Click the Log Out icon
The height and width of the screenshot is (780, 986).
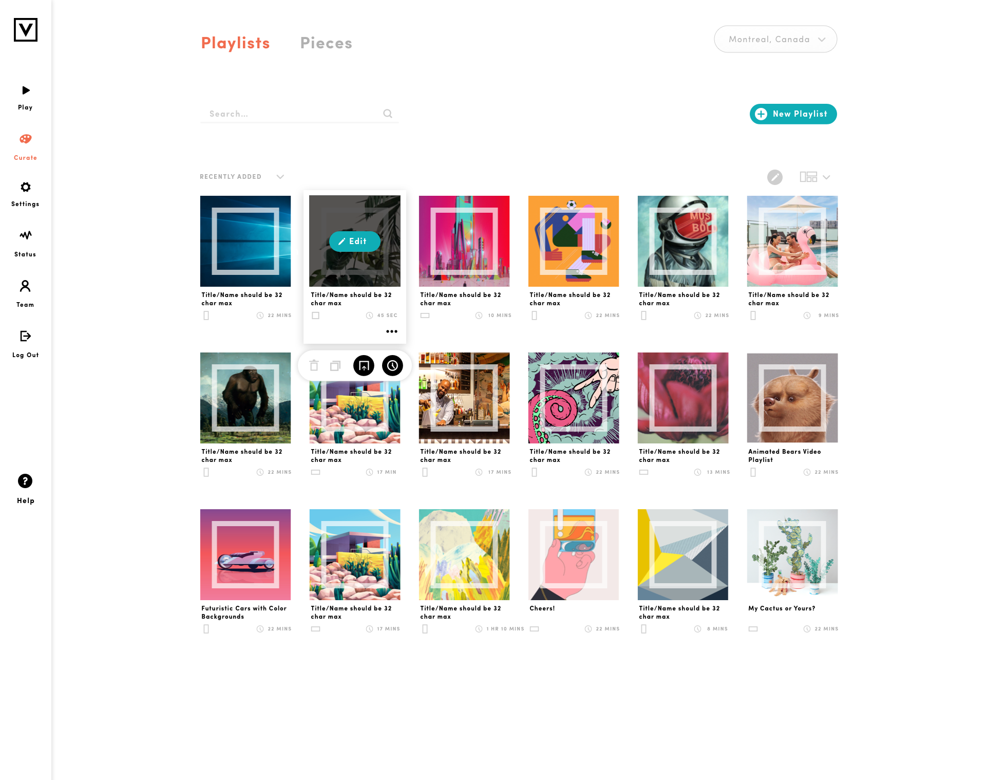(x=25, y=336)
